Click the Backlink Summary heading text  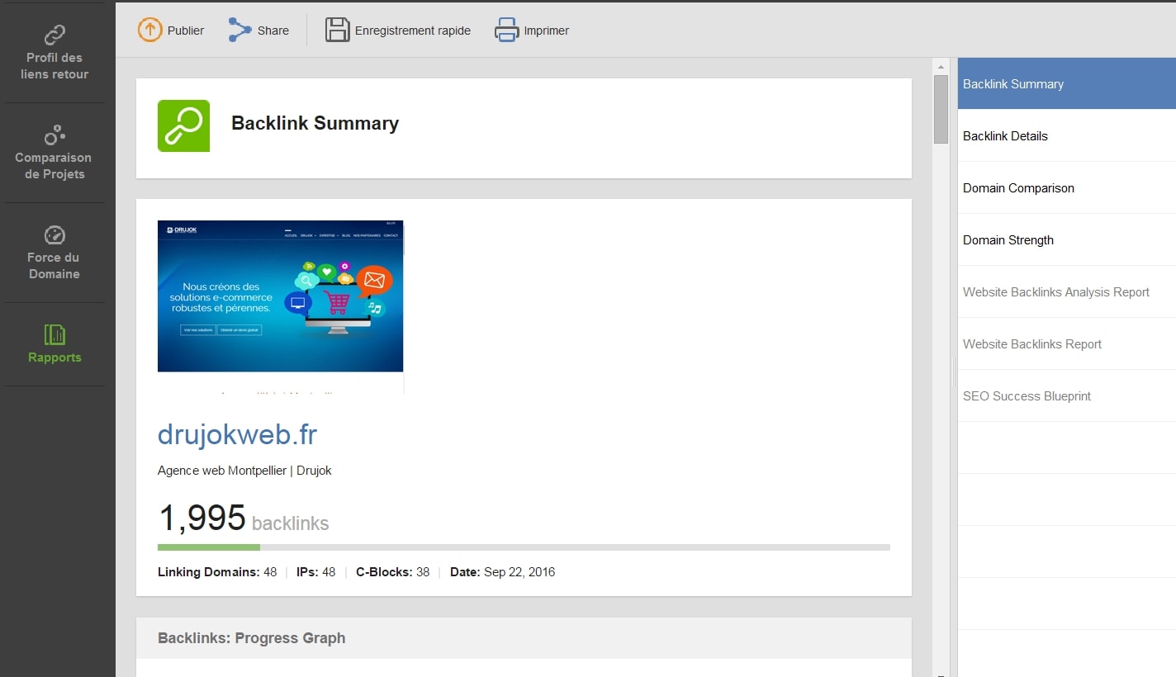315,123
